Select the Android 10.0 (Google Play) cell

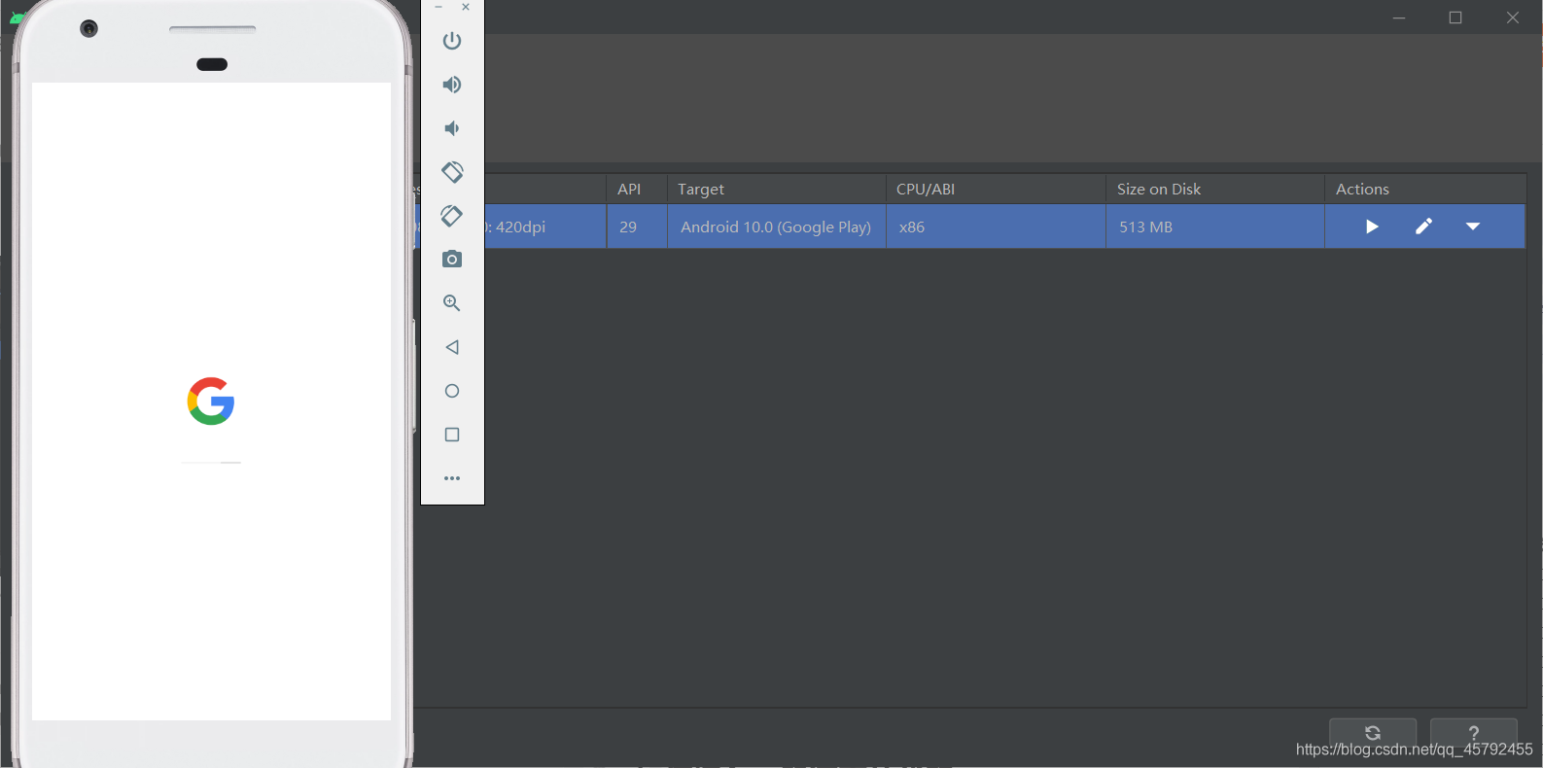777,227
